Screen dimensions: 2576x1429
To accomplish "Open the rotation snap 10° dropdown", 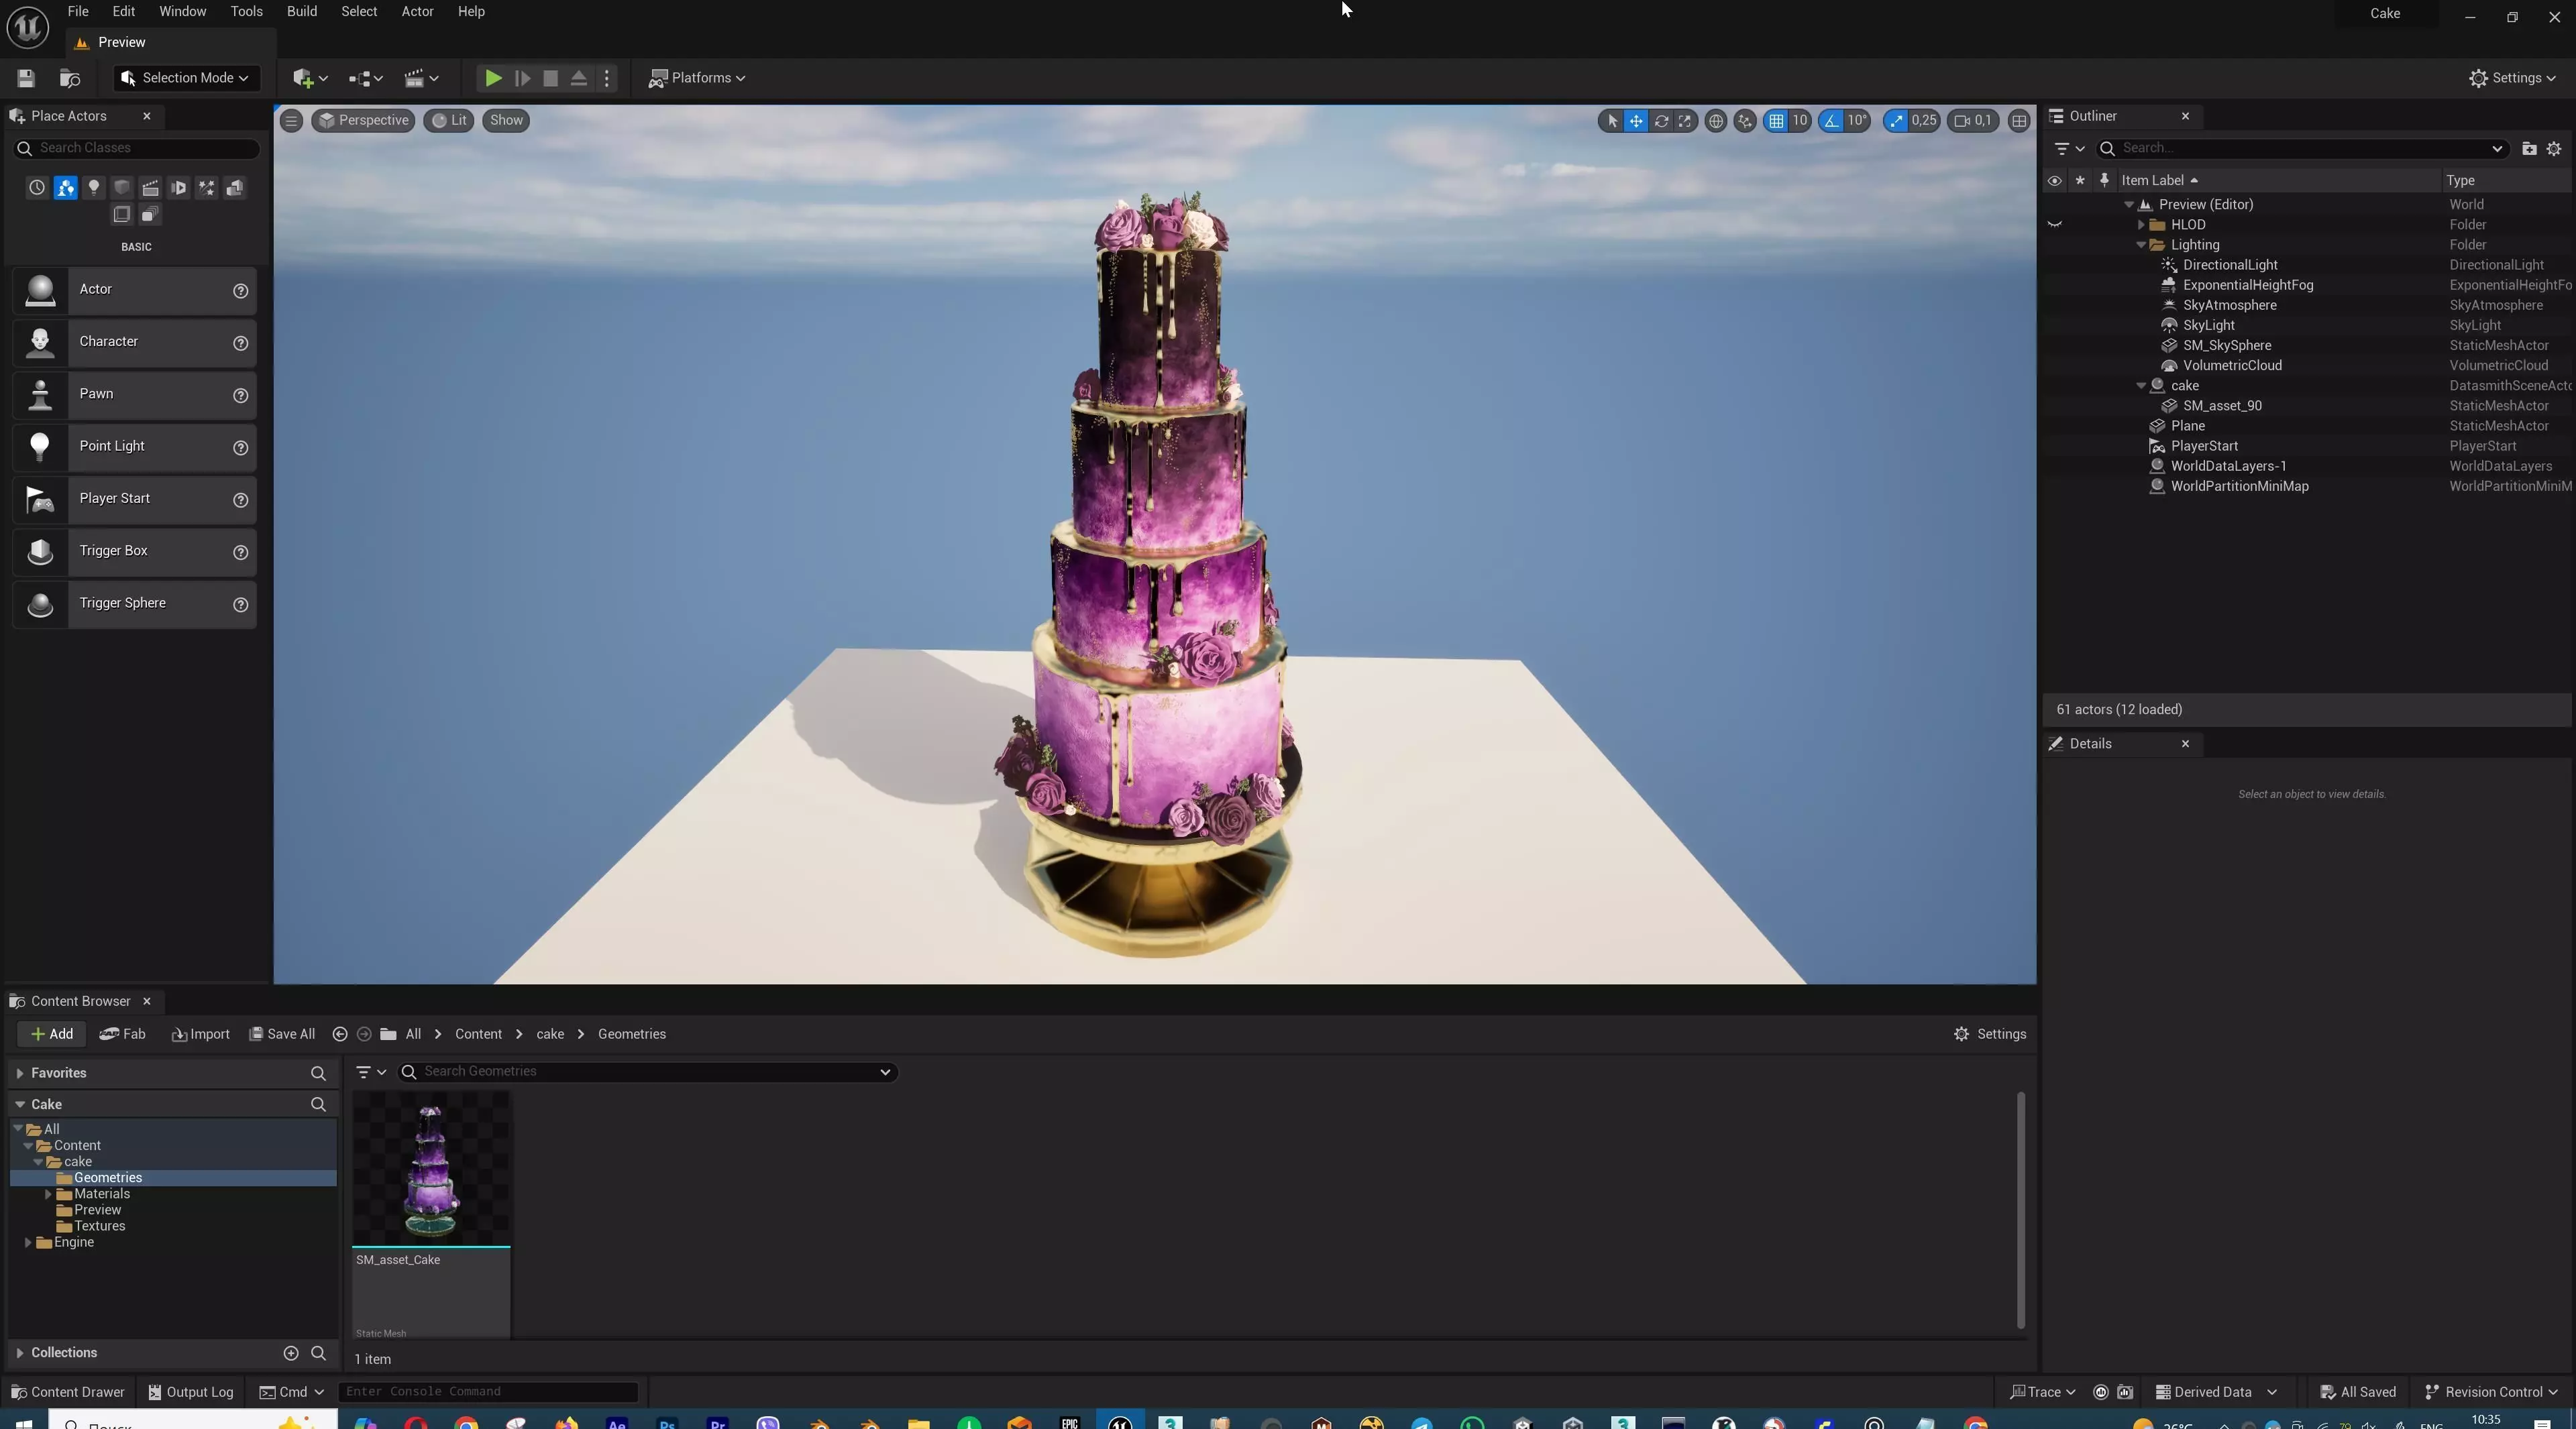I will (1857, 121).
